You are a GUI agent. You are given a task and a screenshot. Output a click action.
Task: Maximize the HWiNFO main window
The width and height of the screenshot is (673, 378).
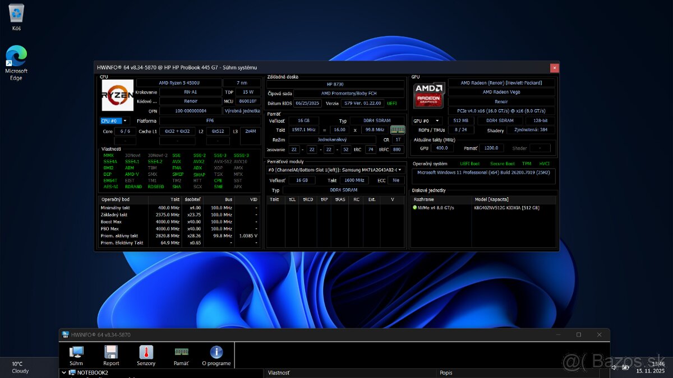tap(578, 334)
